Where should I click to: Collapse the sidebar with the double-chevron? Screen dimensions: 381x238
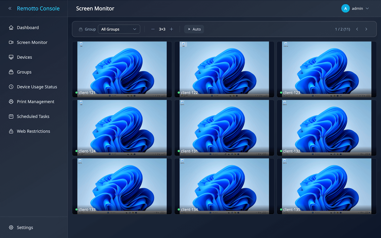coord(10,8)
